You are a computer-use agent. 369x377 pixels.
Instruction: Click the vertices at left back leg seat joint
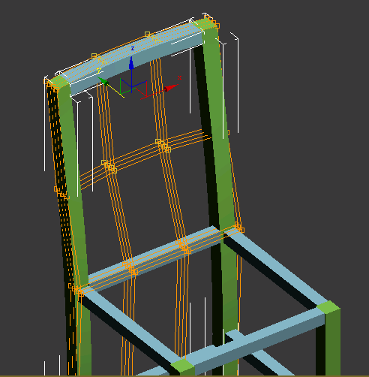(x=76, y=290)
